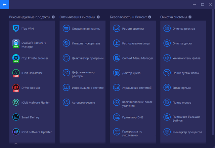Click the iTop VPN label

point(28,29)
